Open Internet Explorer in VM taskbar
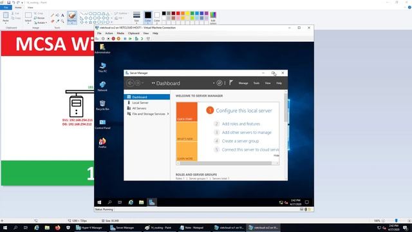Viewport: 412px width, 232px height. [131, 202]
